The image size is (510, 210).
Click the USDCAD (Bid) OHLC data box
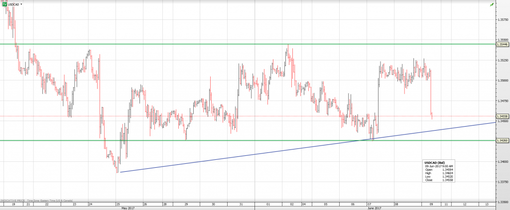[438, 171]
